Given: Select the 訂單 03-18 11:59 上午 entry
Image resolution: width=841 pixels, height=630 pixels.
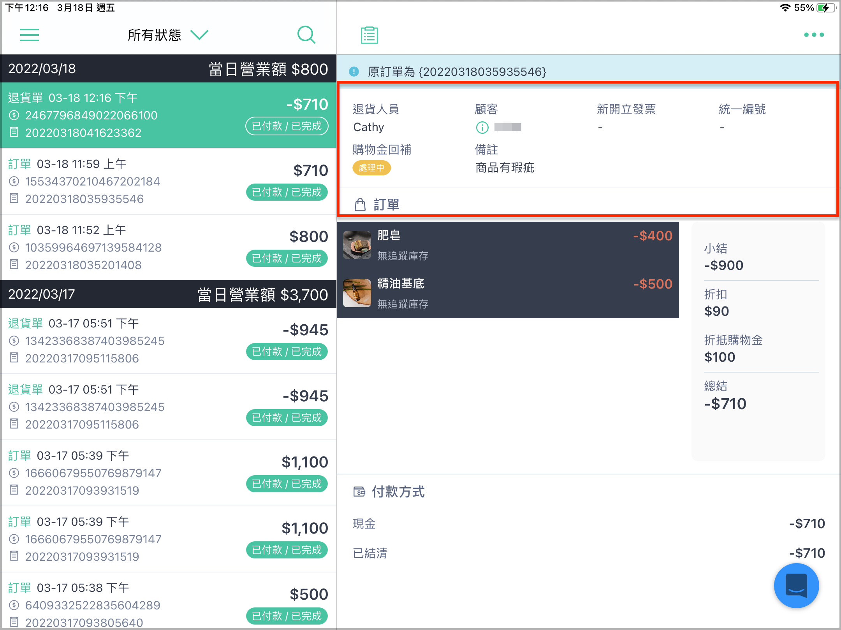Looking at the screenshot, I should pyautogui.click(x=168, y=181).
